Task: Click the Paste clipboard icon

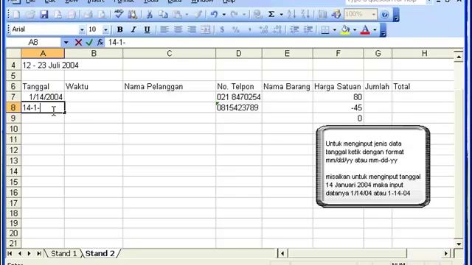Action: click(177, 14)
